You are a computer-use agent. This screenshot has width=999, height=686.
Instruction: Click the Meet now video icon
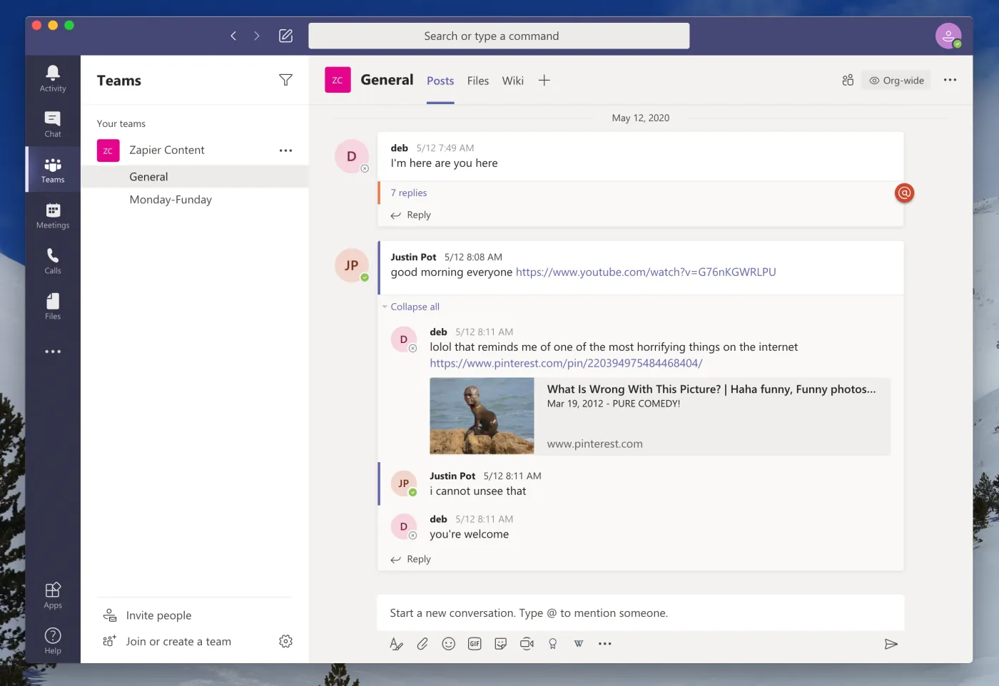click(527, 644)
